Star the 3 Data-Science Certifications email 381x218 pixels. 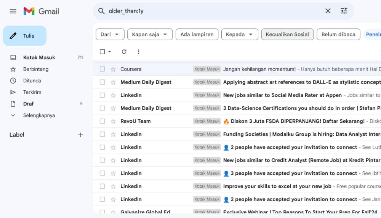tap(113, 108)
